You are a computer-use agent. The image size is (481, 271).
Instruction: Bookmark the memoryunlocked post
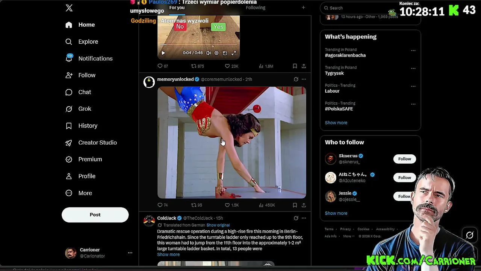(295, 205)
